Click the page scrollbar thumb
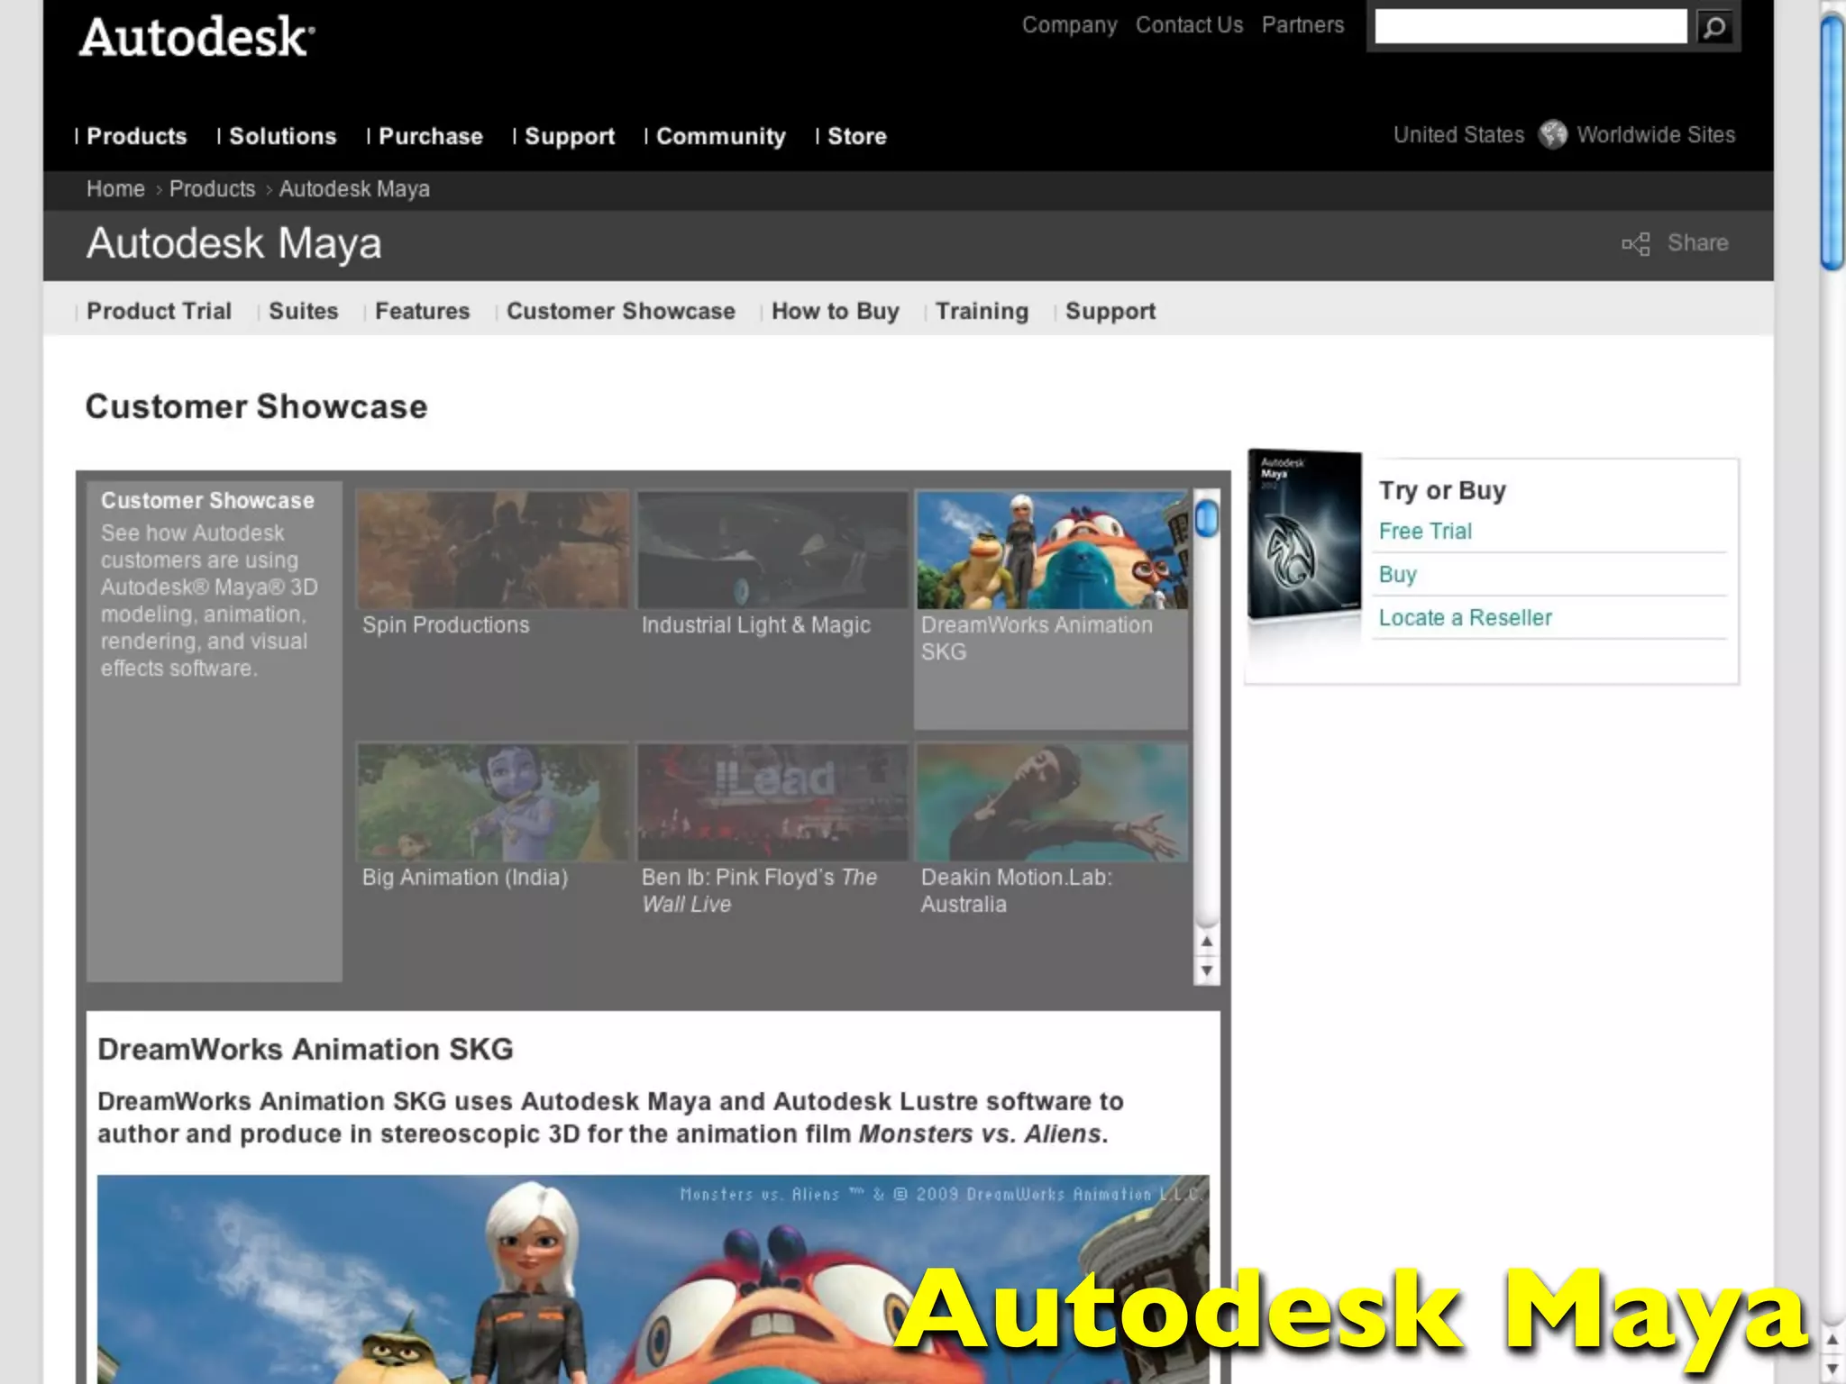This screenshot has height=1384, width=1846. tap(1832, 142)
